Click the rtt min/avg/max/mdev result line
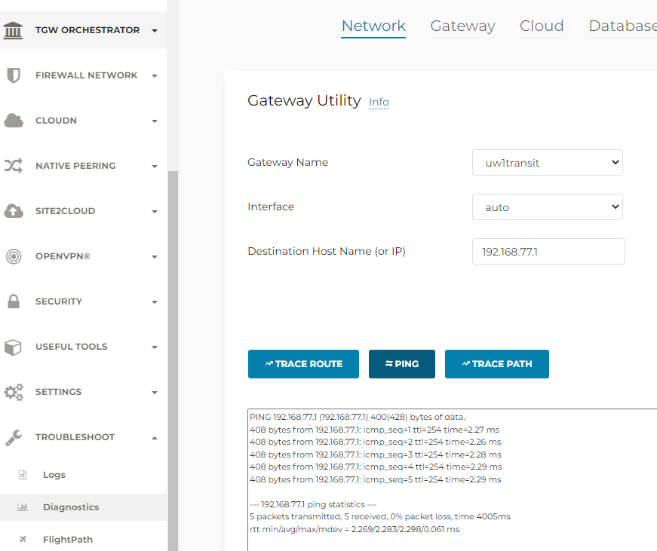Viewport: 657px width, 551px height. pyautogui.click(x=355, y=529)
